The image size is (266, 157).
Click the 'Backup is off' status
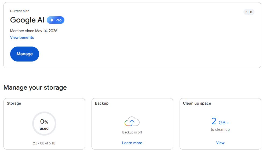132,132
